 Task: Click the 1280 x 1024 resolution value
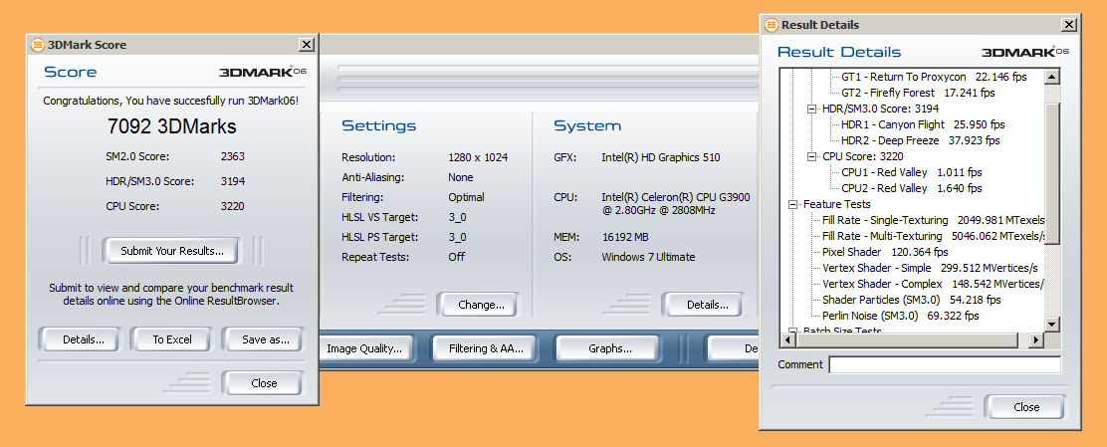(x=477, y=157)
